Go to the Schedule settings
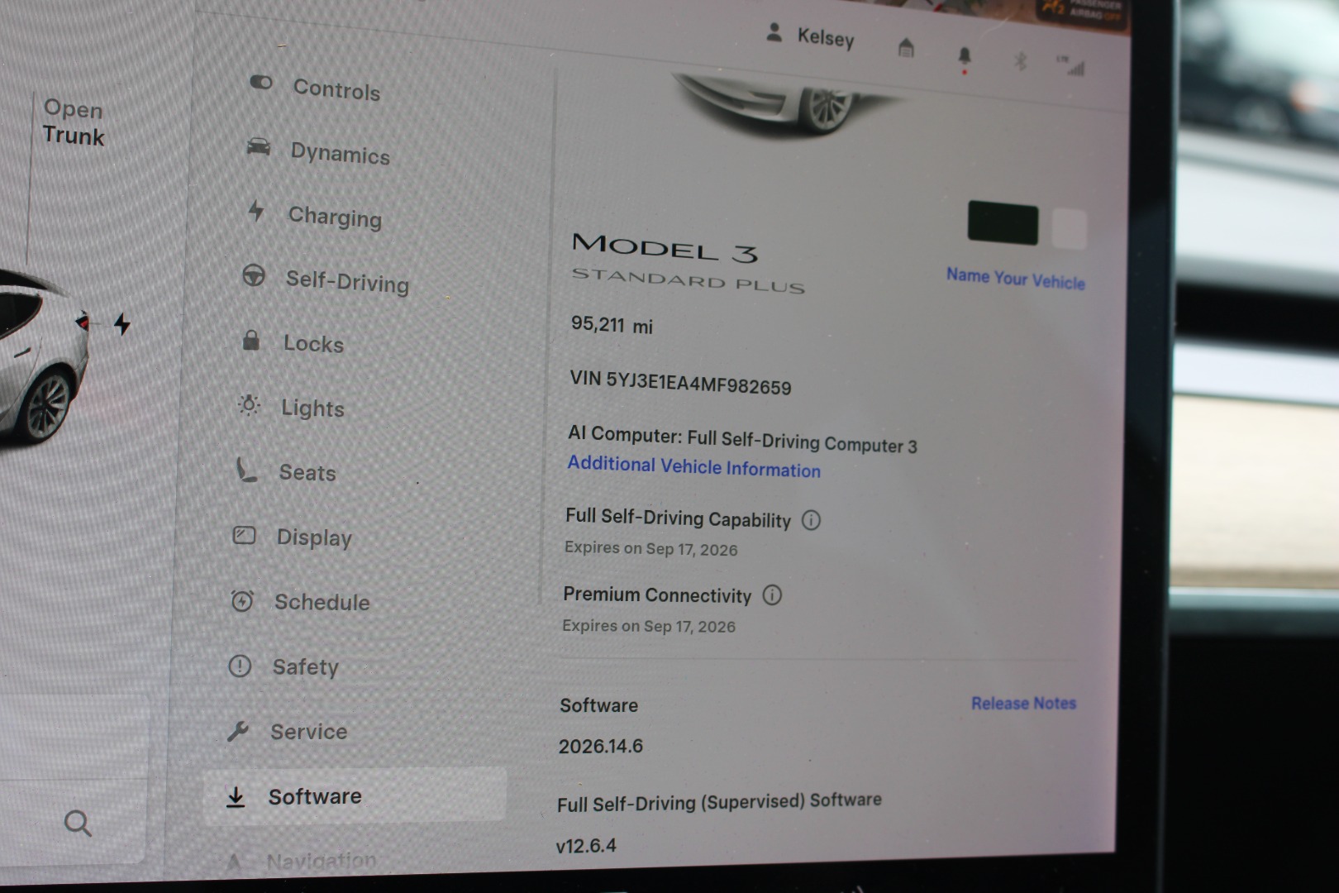The image size is (1339, 893). click(322, 602)
